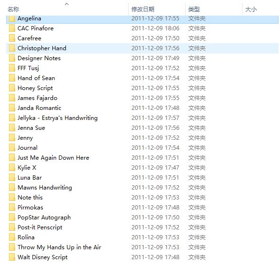Image resolution: width=280 pixels, height=263 pixels.
Task: Click the 文件夹 type cell in Journal row
Action: pos(197,148)
